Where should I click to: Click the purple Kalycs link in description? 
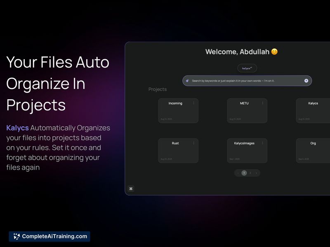pyautogui.click(x=18, y=128)
